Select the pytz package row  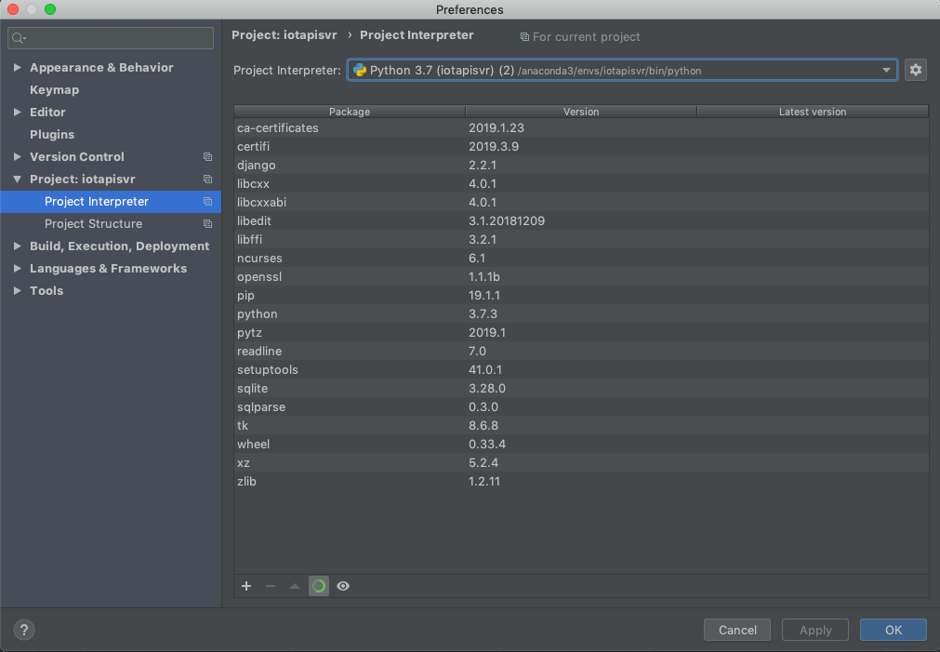(x=581, y=332)
